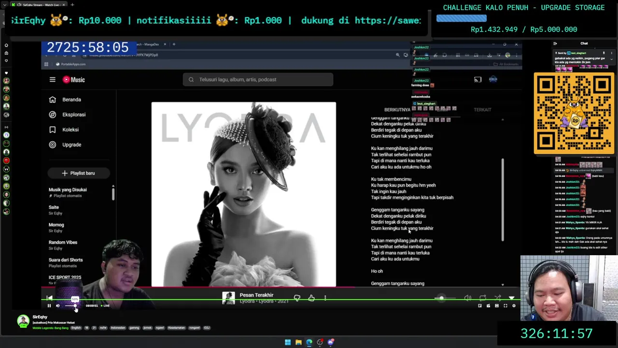Switch to the BERIKUTNYA tab
This screenshot has width=618, height=348.
point(397,110)
